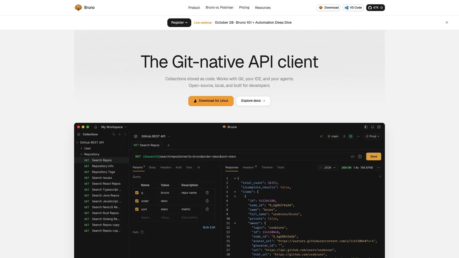
Task: Click the Register button in the webinar banner
Action: pos(179,22)
